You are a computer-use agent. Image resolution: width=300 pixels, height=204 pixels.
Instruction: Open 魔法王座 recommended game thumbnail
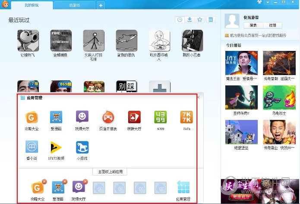pyautogui.click(x=241, y=63)
